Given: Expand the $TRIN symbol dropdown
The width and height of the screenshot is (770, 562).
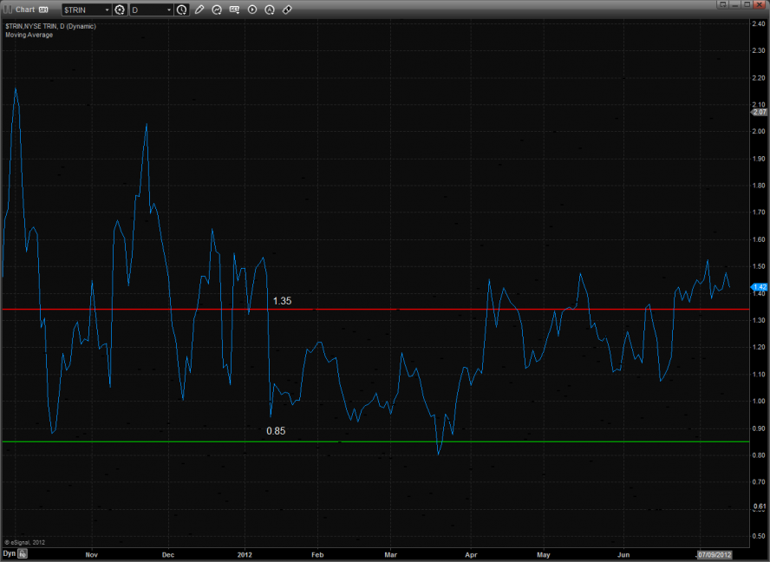Looking at the screenshot, I should pos(107,10).
